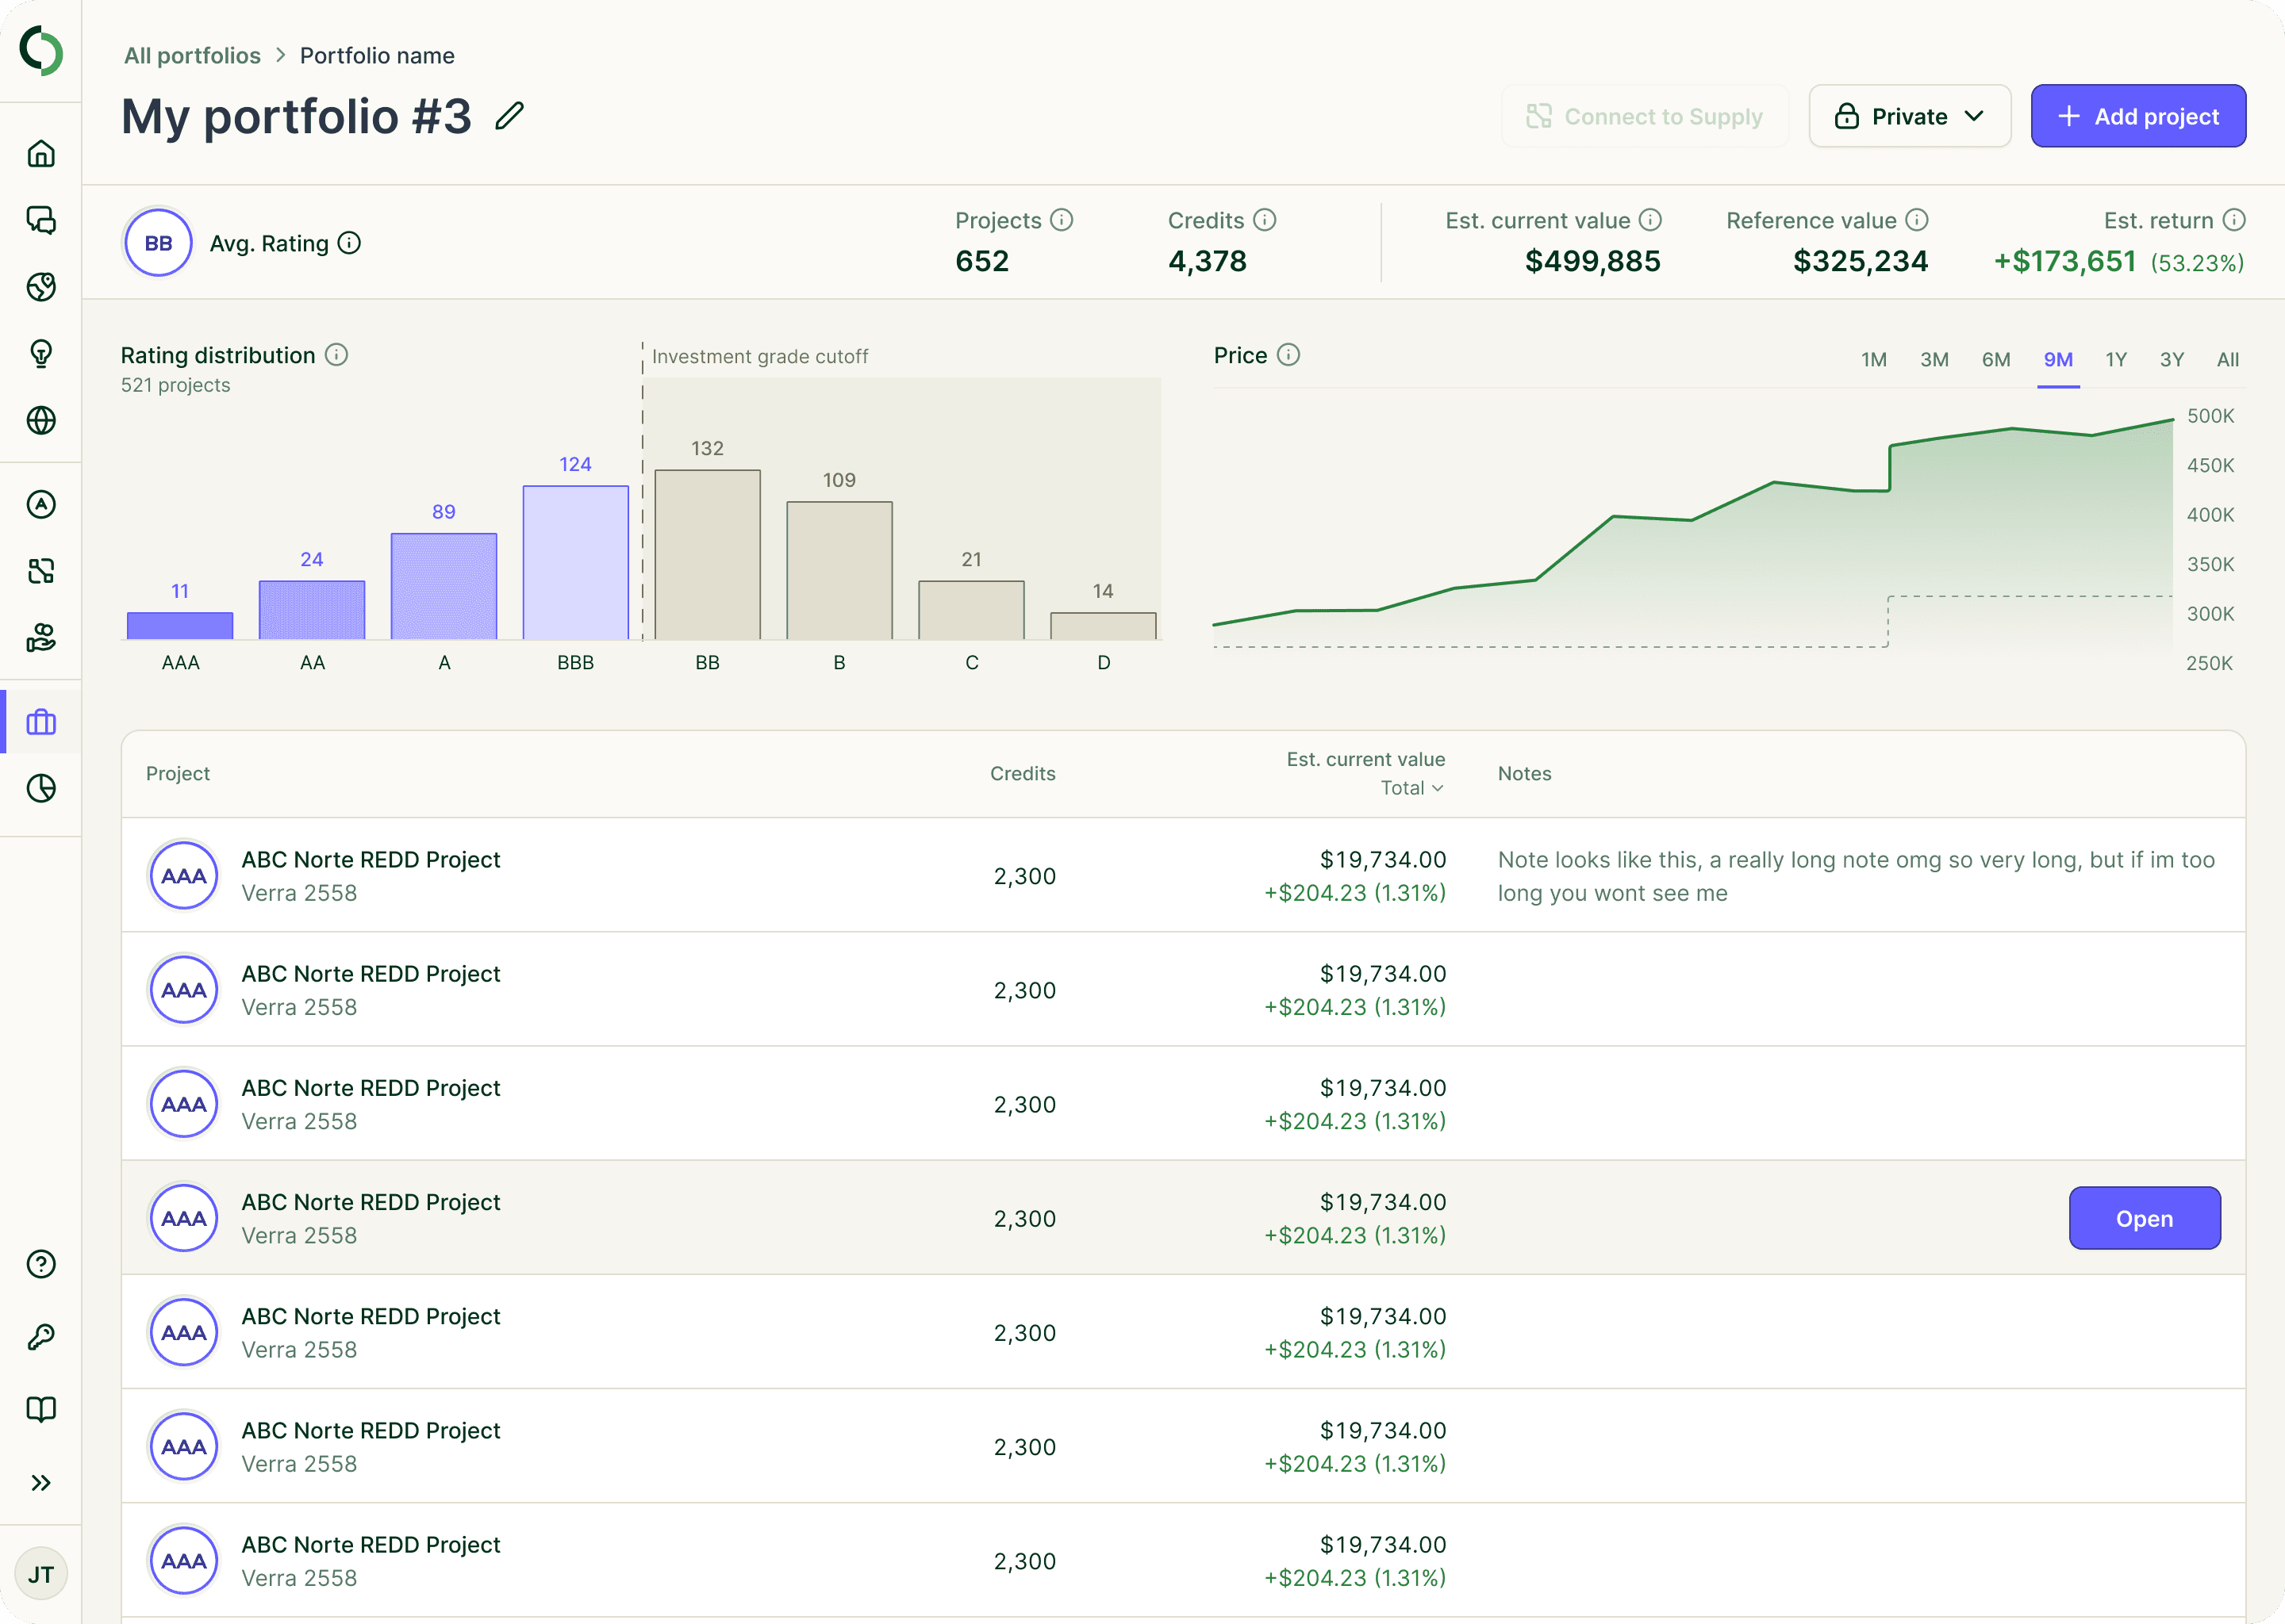Screen dimensions: 2285x1624
Task: Click the pencil edit icon beside portfolio title
Action: 509,116
